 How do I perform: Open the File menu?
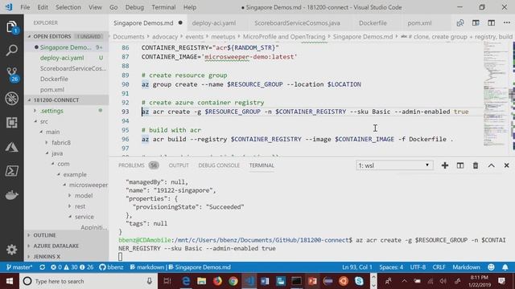(x=25, y=7)
